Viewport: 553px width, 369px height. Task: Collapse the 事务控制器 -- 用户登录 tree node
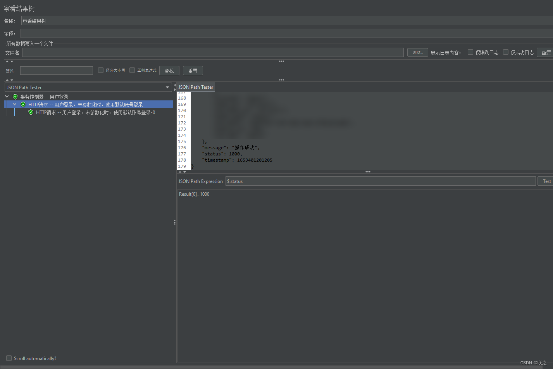coord(7,97)
